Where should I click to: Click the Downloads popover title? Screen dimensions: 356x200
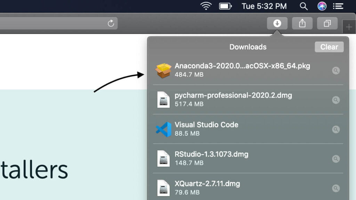(248, 47)
